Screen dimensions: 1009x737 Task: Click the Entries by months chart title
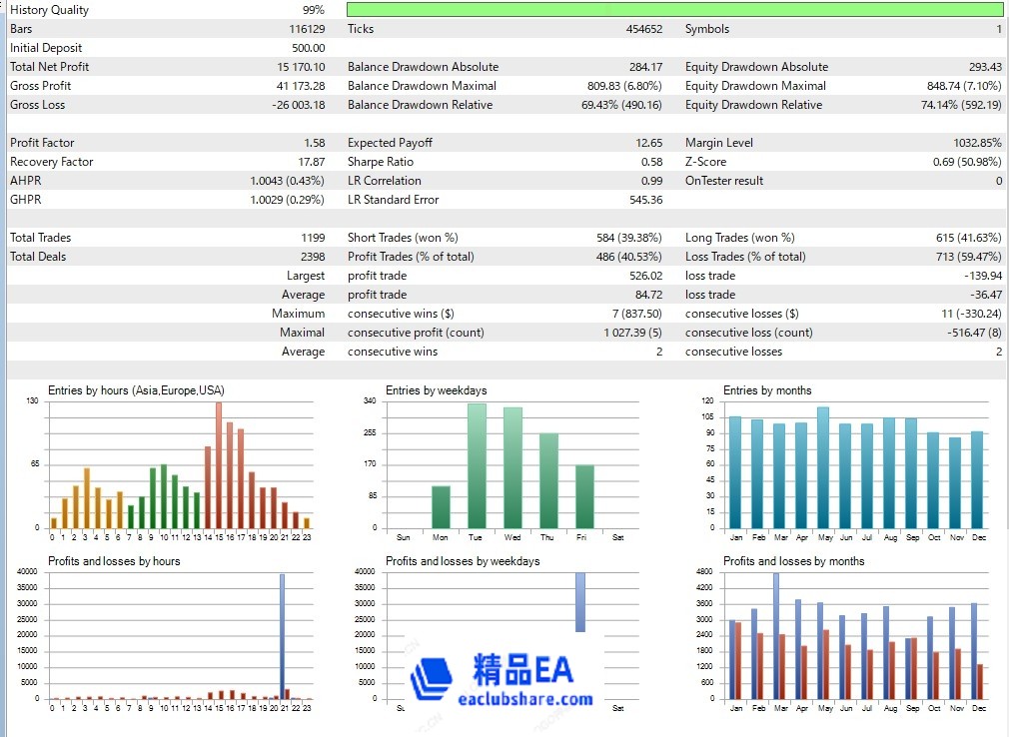point(767,390)
